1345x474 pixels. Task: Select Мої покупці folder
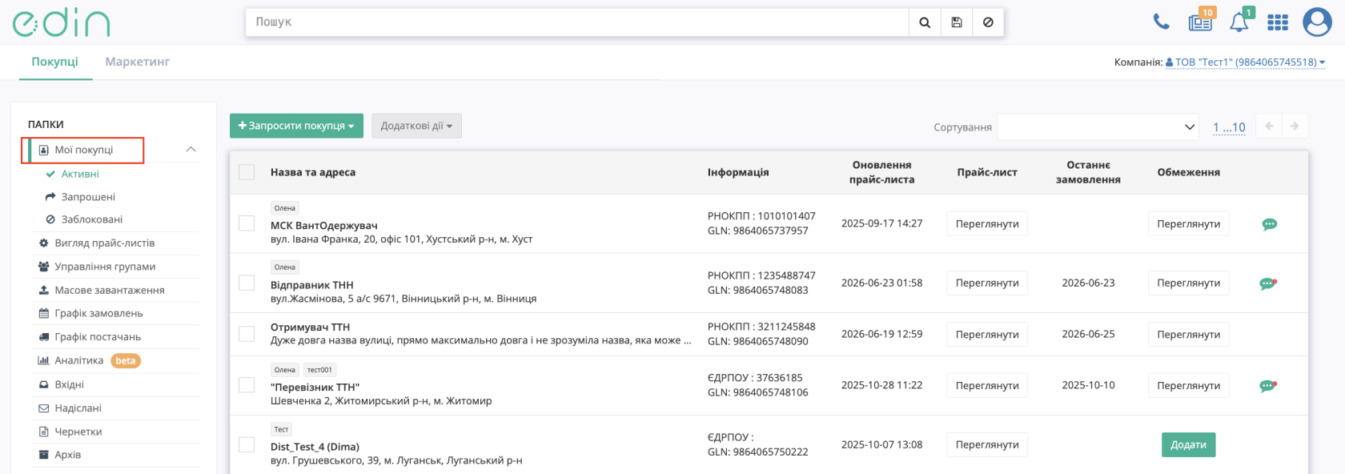[x=82, y=150]
